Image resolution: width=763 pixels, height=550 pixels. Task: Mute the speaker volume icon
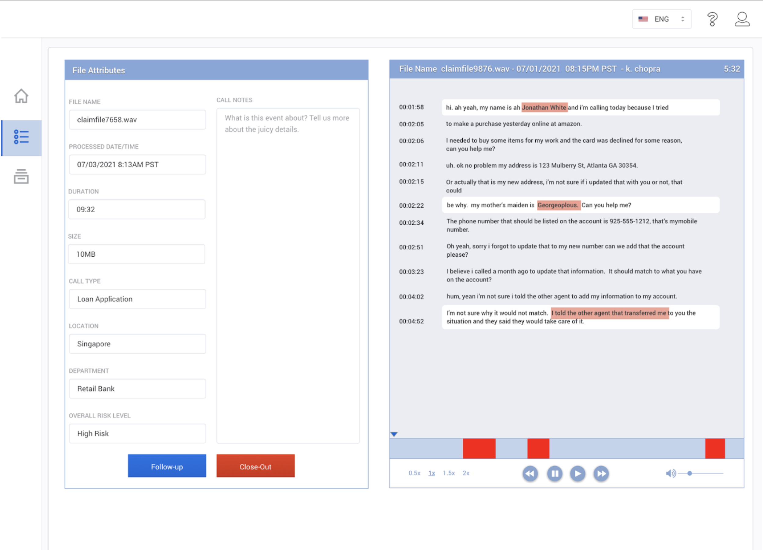coord(671,473)
